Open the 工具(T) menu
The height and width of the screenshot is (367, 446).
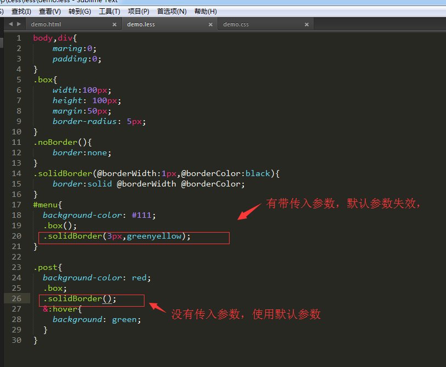109,12
